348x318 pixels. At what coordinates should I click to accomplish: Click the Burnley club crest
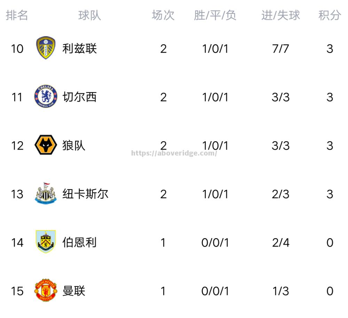pyautogui.click(x=46, y=242)
